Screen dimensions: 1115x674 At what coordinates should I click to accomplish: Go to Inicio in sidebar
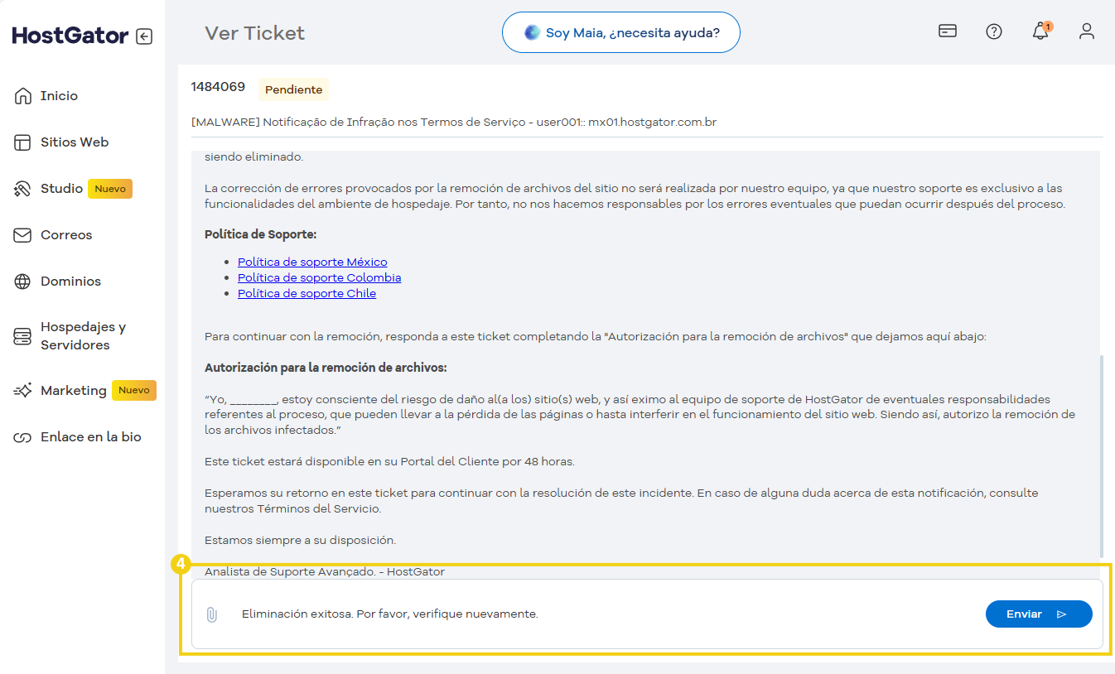59,96
